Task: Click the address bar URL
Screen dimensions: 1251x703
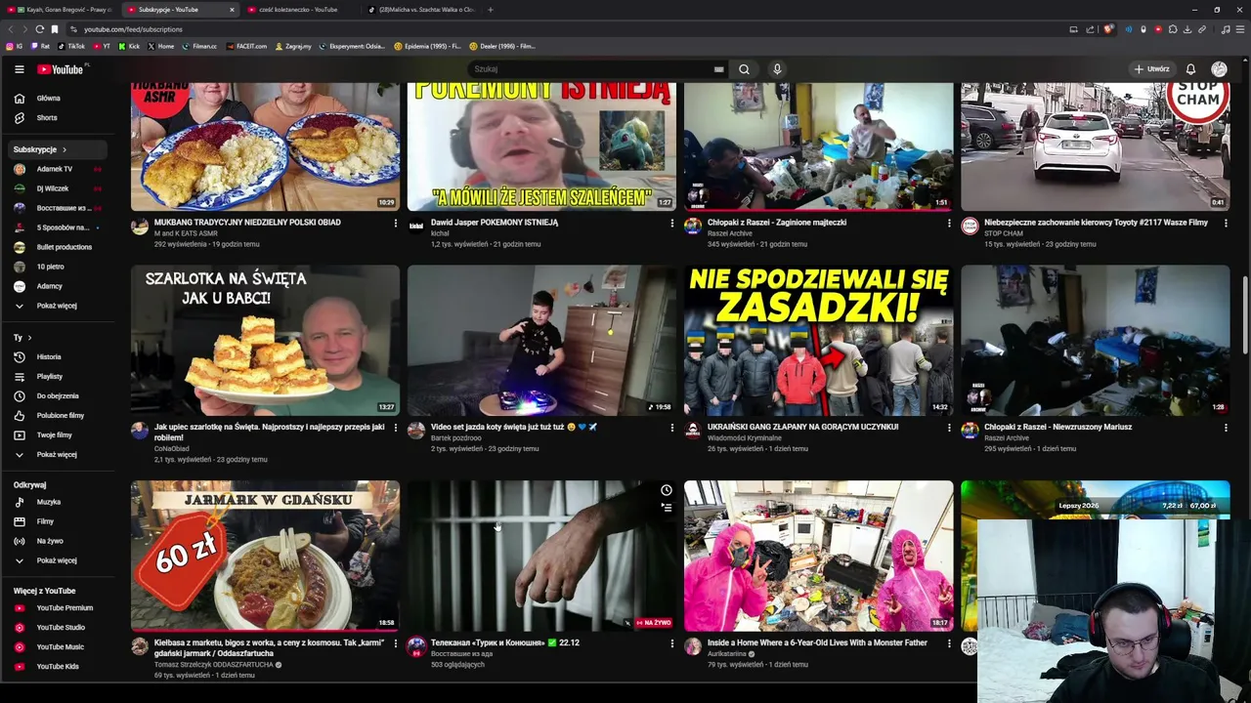Action: 133,29
